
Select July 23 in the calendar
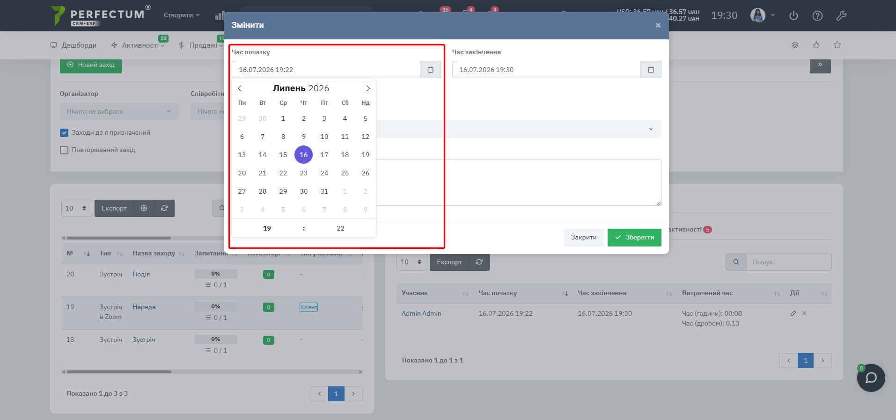[304, 173]
